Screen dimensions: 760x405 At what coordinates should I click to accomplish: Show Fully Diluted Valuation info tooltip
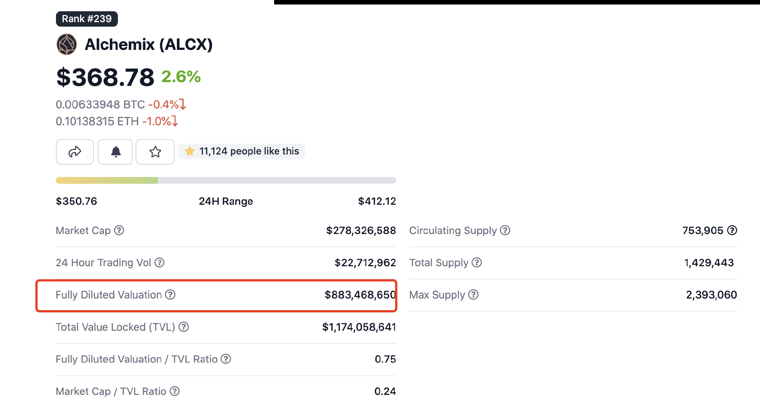tap(170, 295)
